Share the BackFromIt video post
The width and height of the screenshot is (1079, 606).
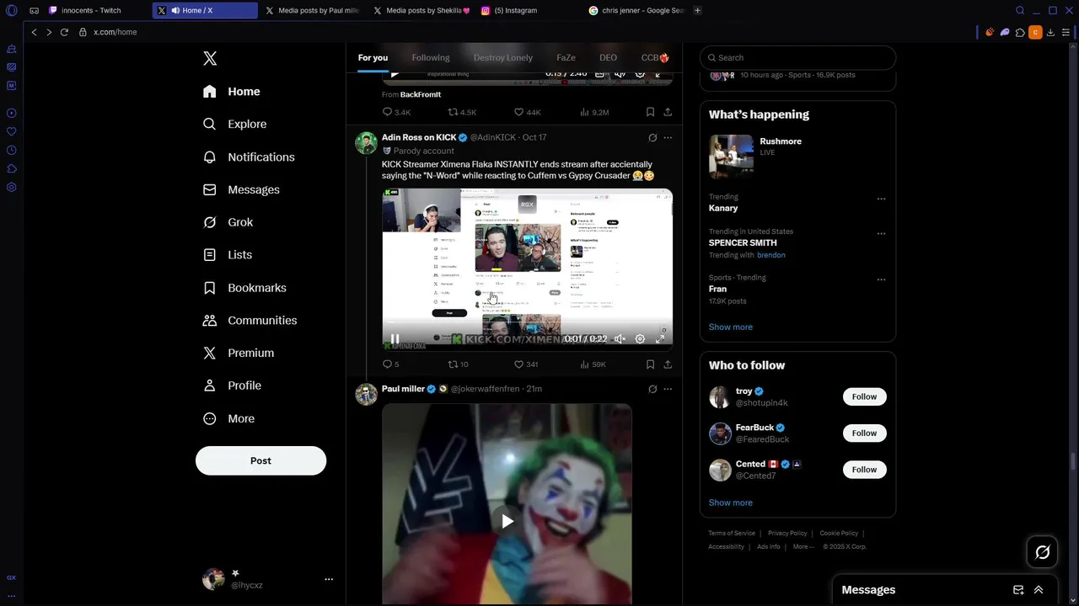click(668, 112)
